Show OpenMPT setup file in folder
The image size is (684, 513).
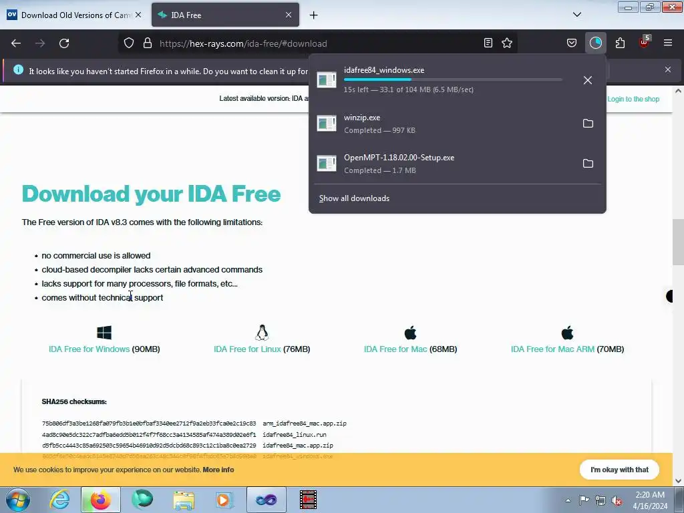(588, 164)
